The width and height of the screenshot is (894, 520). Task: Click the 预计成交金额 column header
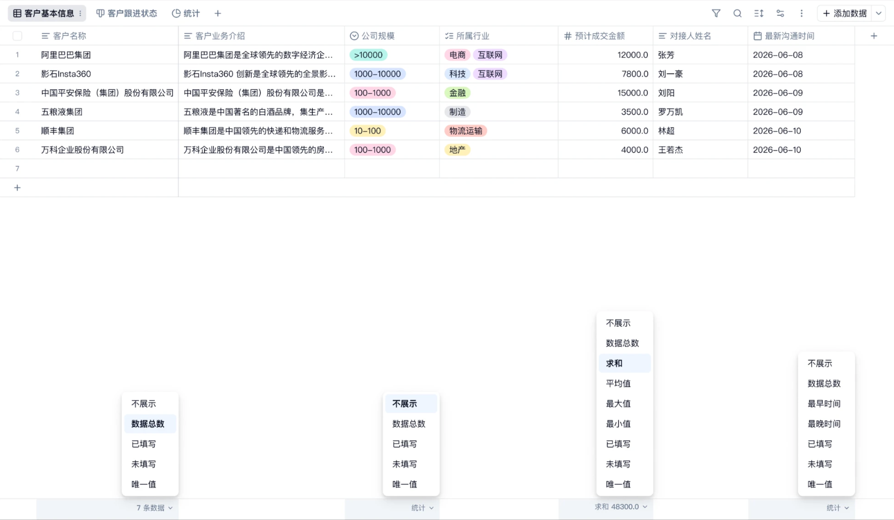click(x=606, y=36)
